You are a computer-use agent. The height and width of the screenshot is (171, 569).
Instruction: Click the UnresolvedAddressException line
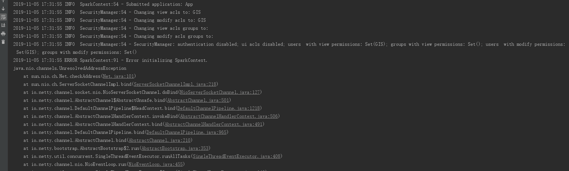(x=70, y=68)
